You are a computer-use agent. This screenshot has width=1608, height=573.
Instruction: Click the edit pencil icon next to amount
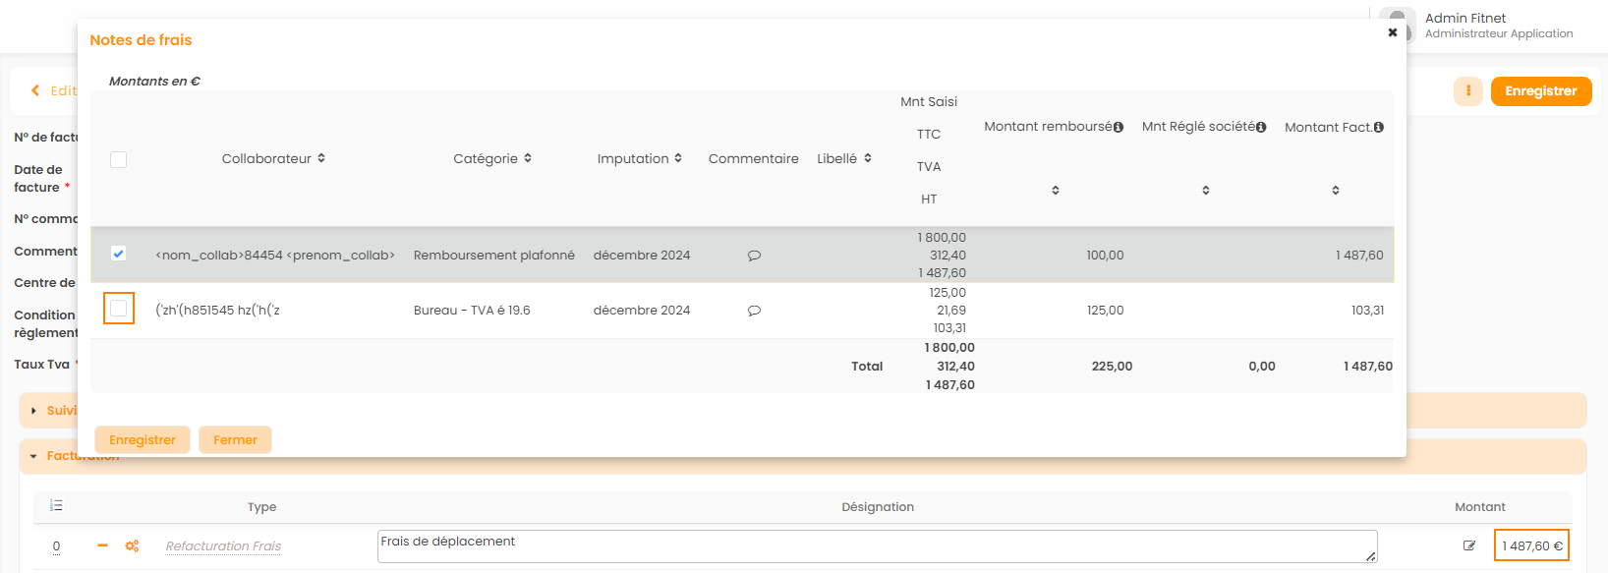(x=1469, y=545)
